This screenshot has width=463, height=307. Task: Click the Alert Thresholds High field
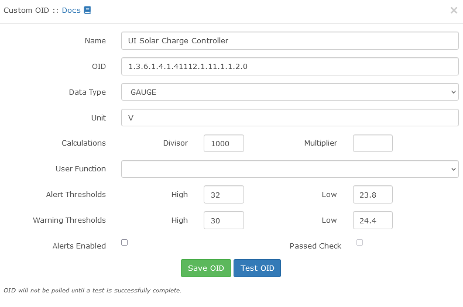[x=224, y=195]
